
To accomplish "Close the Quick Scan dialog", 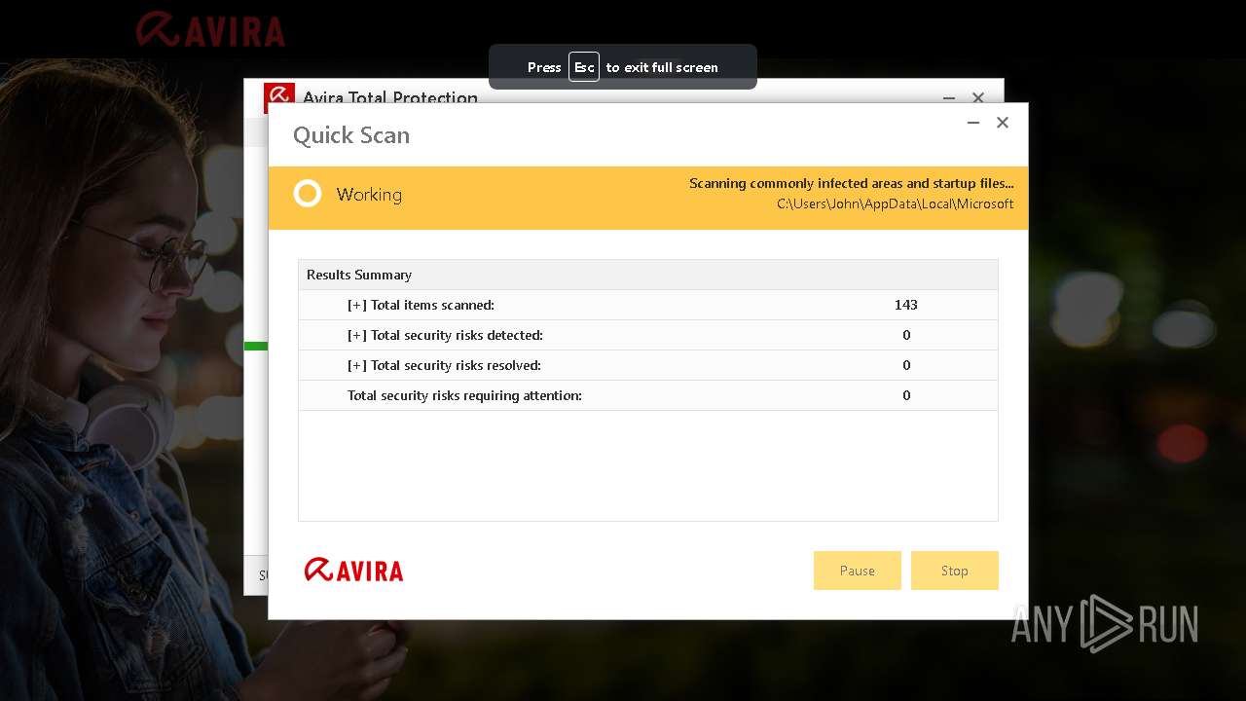I will (1003, 123).
